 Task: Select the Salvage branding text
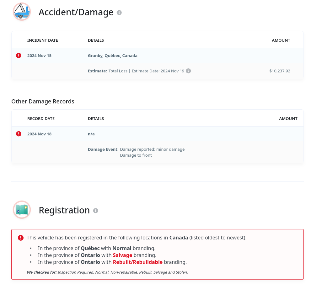tap(122, 255)
